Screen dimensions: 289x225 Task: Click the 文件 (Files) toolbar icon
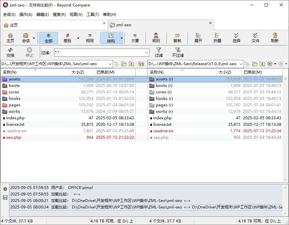tap(255, 38)
